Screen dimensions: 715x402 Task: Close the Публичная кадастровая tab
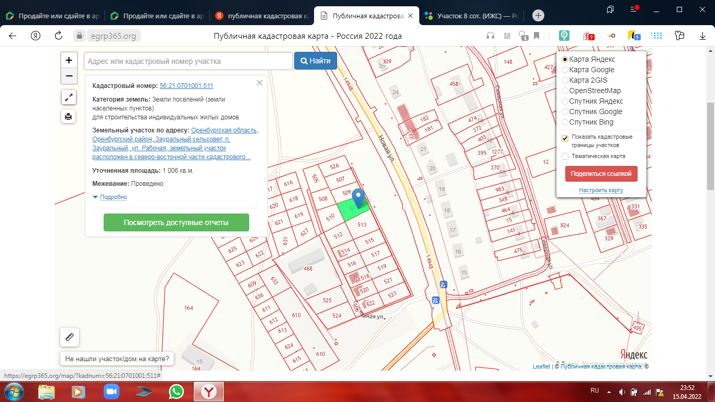pyautogui.click(x=410, y=16)
